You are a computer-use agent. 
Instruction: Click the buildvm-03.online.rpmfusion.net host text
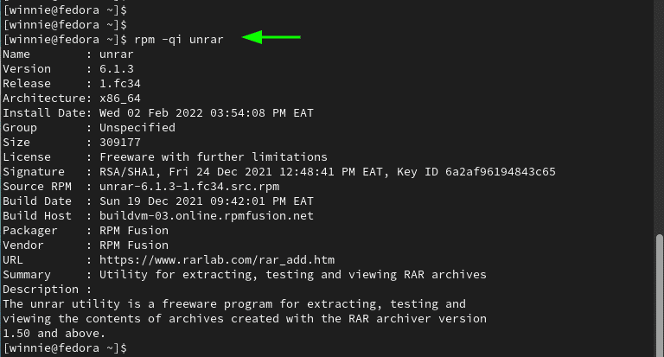tap(207, 215)
